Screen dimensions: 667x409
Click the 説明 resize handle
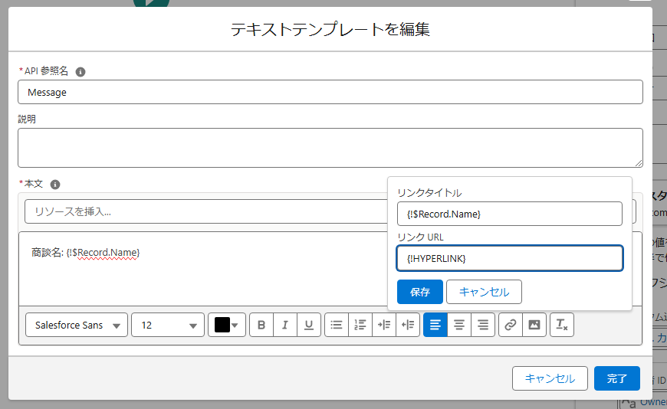[639, 163]
